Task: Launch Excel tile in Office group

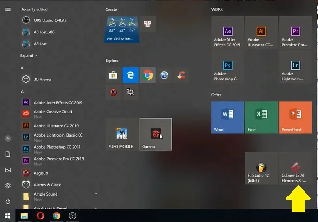Action: pos(261,117)
